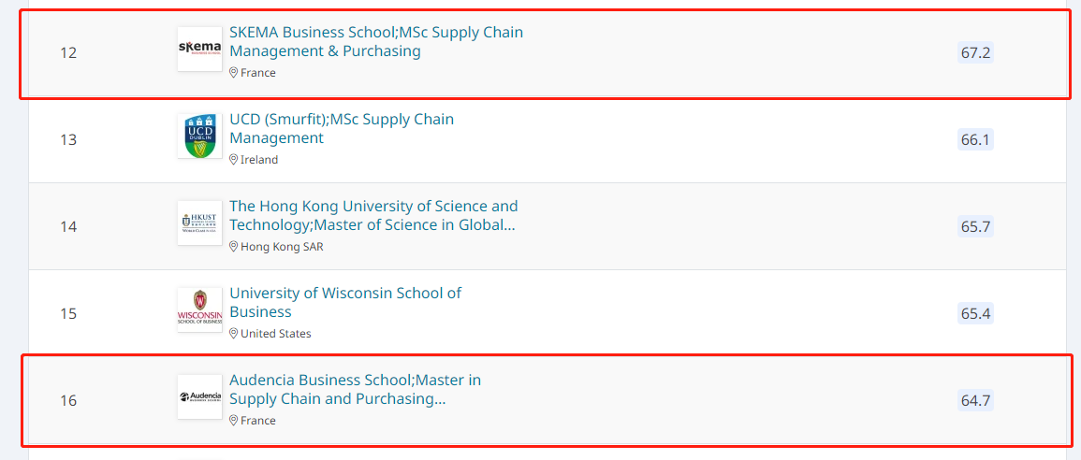Click the UCD Dublin crest logo
This screenshot has height=460, width=1081.
[x=199, y=137]
